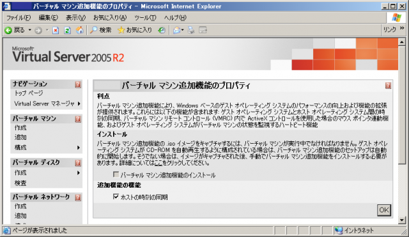Viewport: 409px width, 237px height.
Task: Click 作成 under バーチャル マシン
Action: point(20,128)
